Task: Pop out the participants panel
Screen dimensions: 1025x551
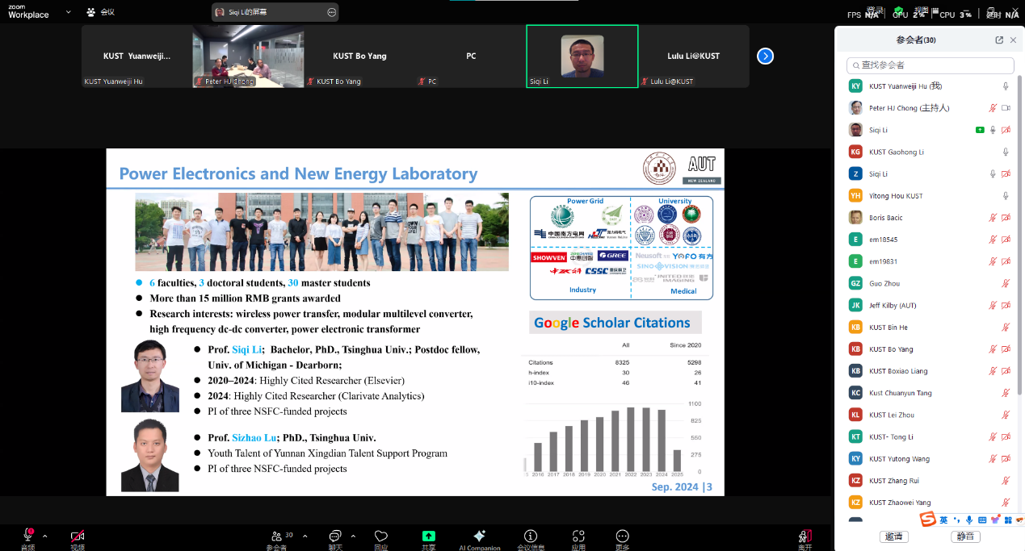Action: (x=999, y=40)
